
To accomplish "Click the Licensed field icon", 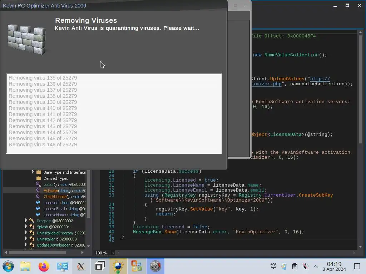I will pyautogui.click(x=38, y=203).
